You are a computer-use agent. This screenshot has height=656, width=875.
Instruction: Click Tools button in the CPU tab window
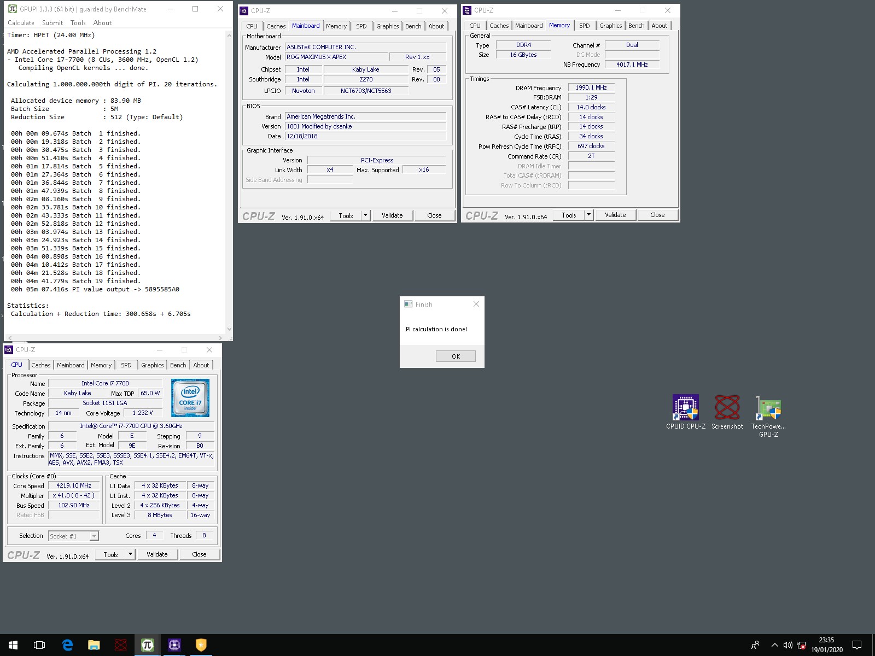110,554
